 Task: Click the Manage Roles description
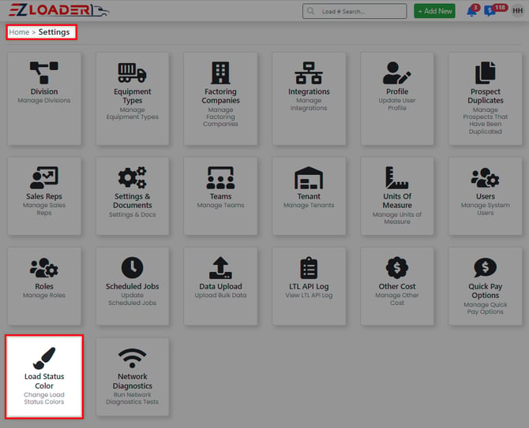click(x=44, y=296)
